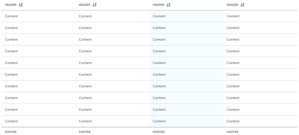Screen dimensions: 299x135
Task: Select the eighth row's Content in column four
Action: click(233, 98)
